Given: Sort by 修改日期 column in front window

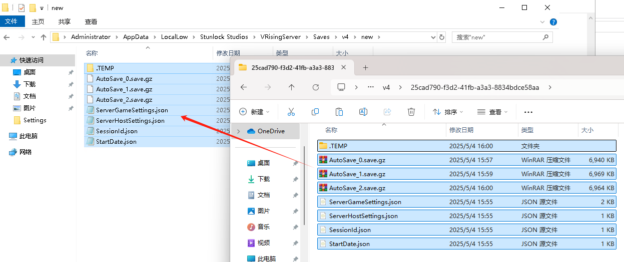Looking at the screenshot, I should pyautogui.click(x=461, y=130).
